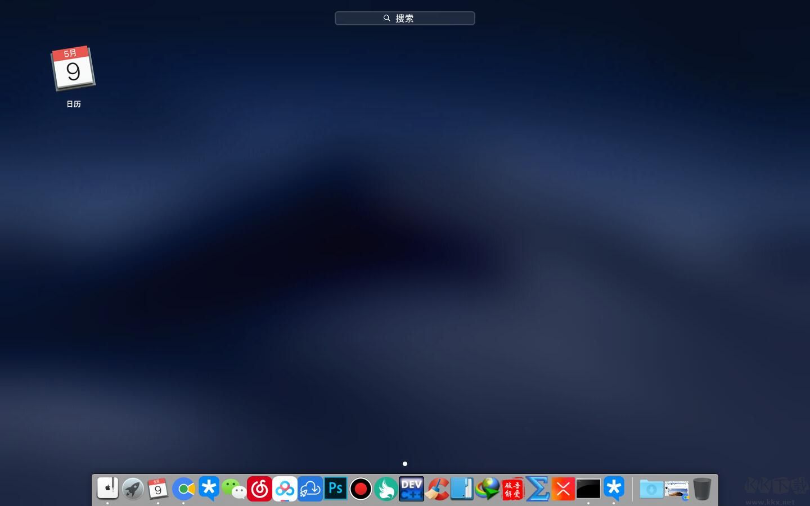Launch Dev-C++

[x=411, y=489]
